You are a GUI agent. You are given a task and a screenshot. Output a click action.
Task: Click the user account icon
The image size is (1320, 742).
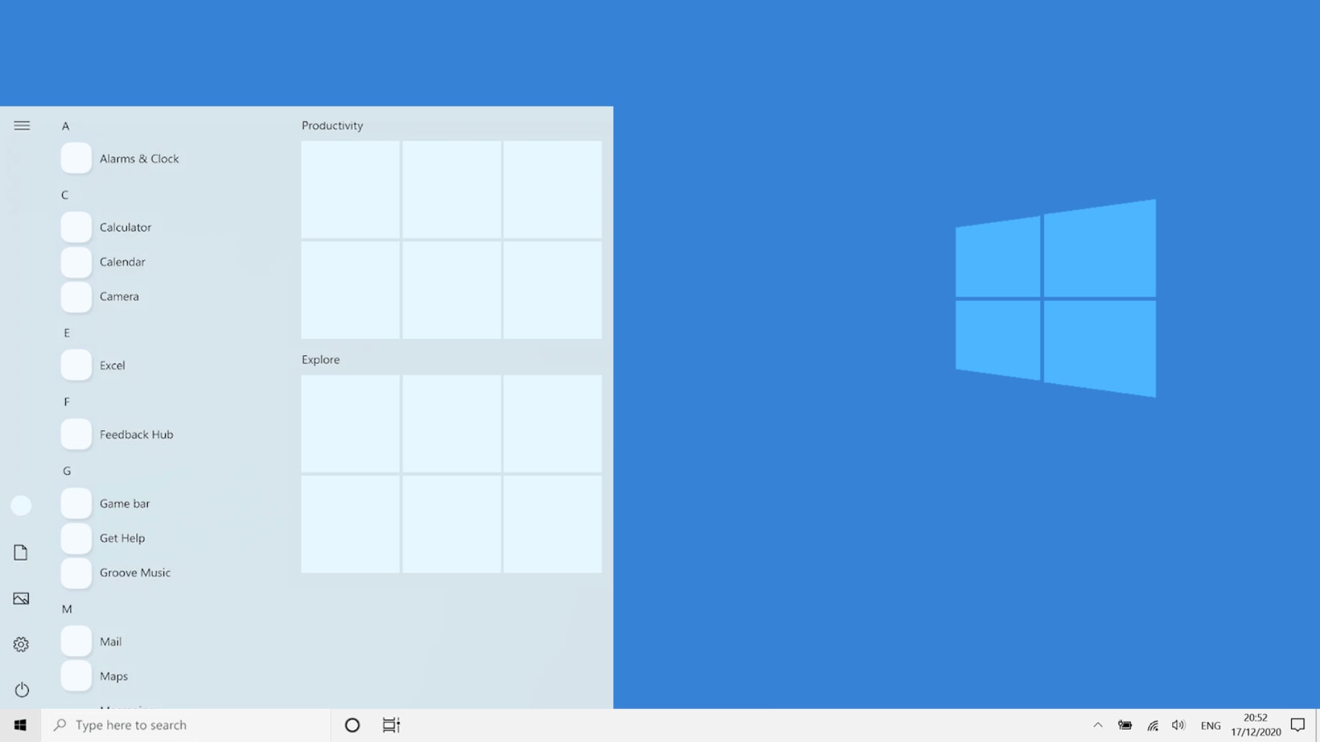[x=21, y=505]
